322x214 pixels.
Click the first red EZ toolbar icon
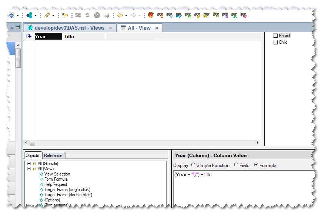pyautogui.click(x=151, y=15)
